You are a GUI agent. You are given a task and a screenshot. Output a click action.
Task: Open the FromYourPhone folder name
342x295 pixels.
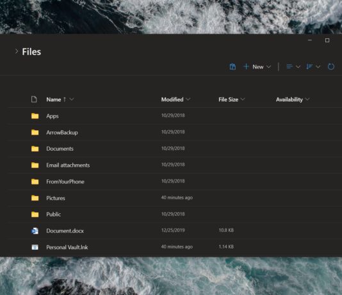pos(65,182)
